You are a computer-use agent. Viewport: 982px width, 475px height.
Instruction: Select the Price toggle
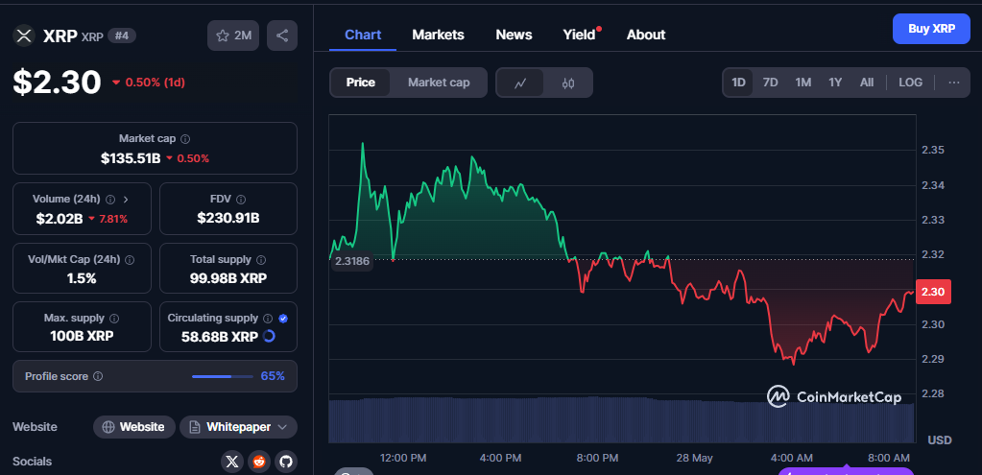tap(361, 83)
